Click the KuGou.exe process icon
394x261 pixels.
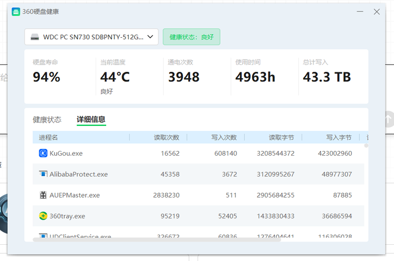[x=43, y=153]
